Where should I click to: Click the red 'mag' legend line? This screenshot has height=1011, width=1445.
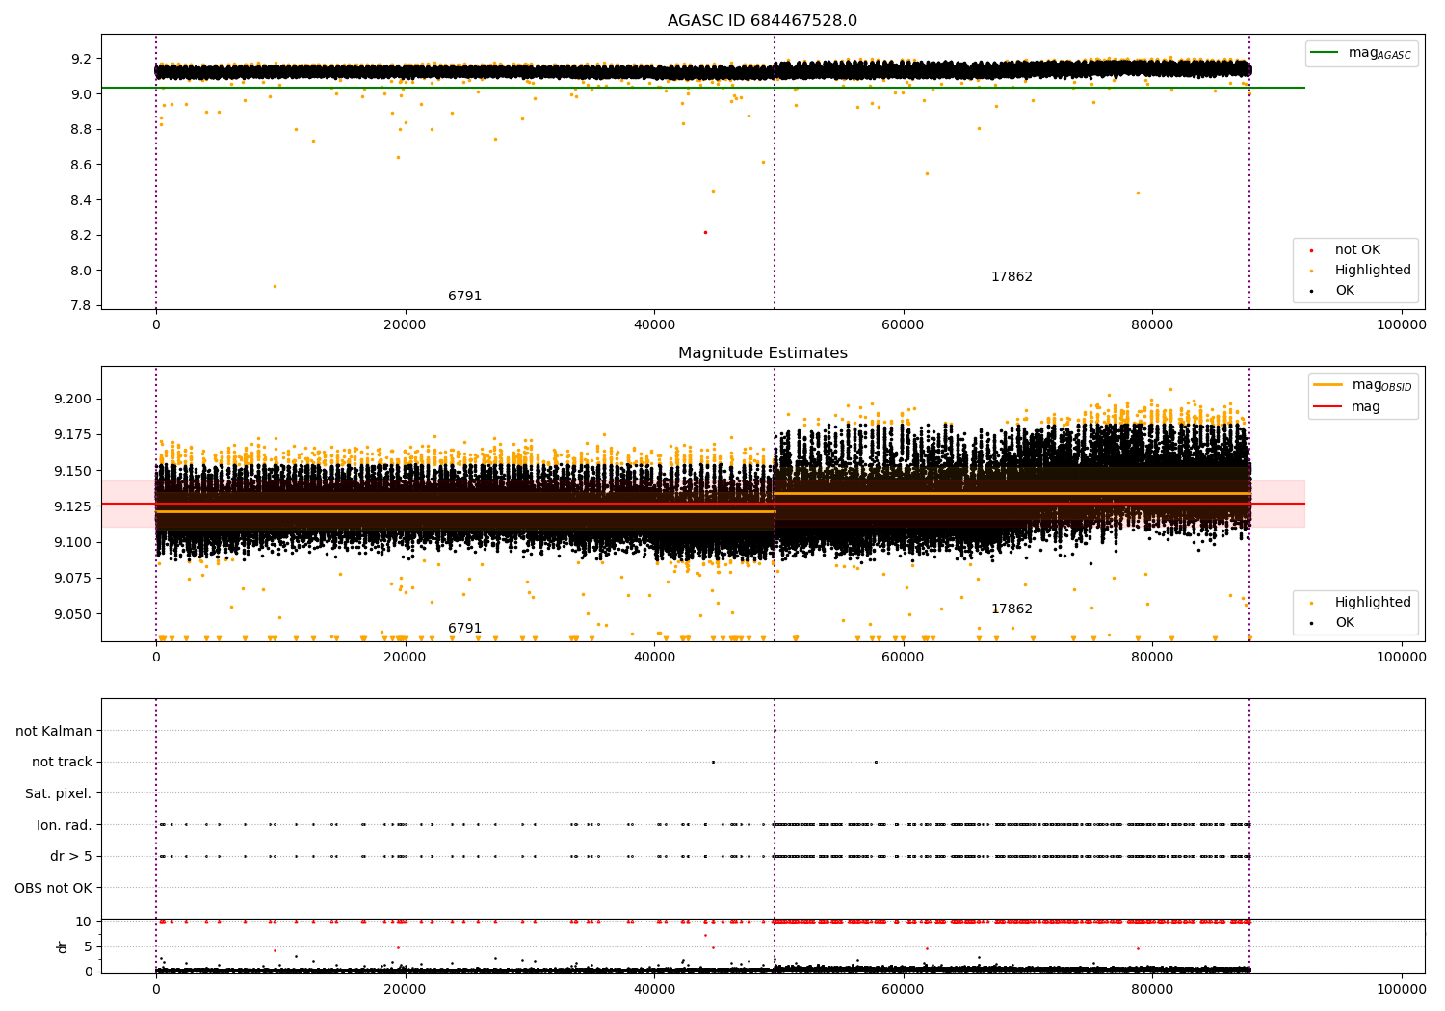coord(1327,407)
